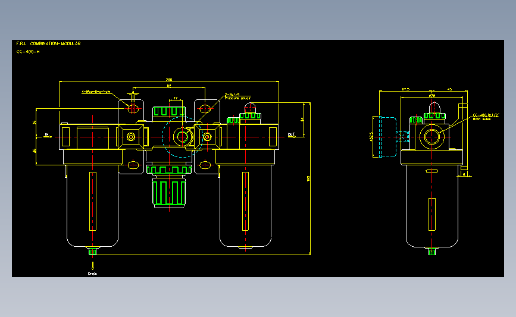Select the sight glass slot on right bowl
Screen dimensions: 516x317
pos(245,201)
